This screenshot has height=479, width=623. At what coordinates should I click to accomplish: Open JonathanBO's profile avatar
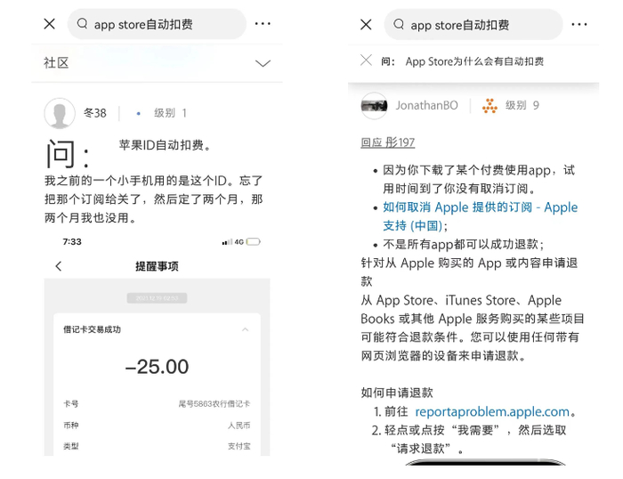coord(375,105)
